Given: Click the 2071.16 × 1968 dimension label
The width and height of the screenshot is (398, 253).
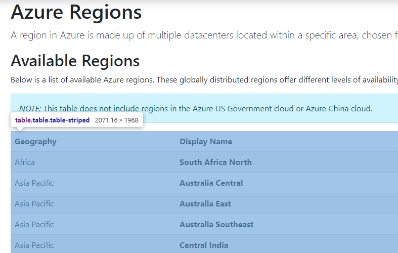Looking at the screenshot, I should 116,120.
